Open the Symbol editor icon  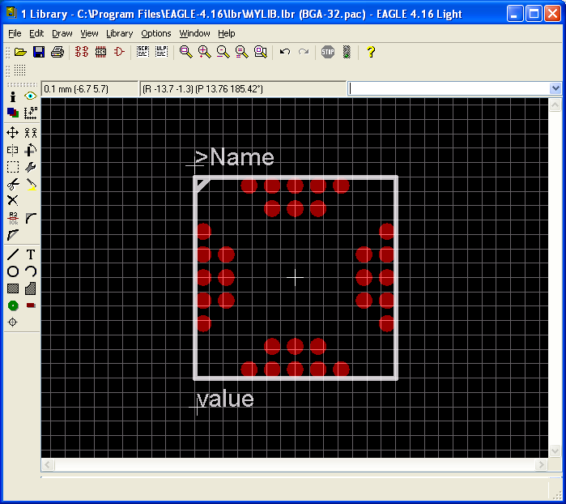(119, 52)
